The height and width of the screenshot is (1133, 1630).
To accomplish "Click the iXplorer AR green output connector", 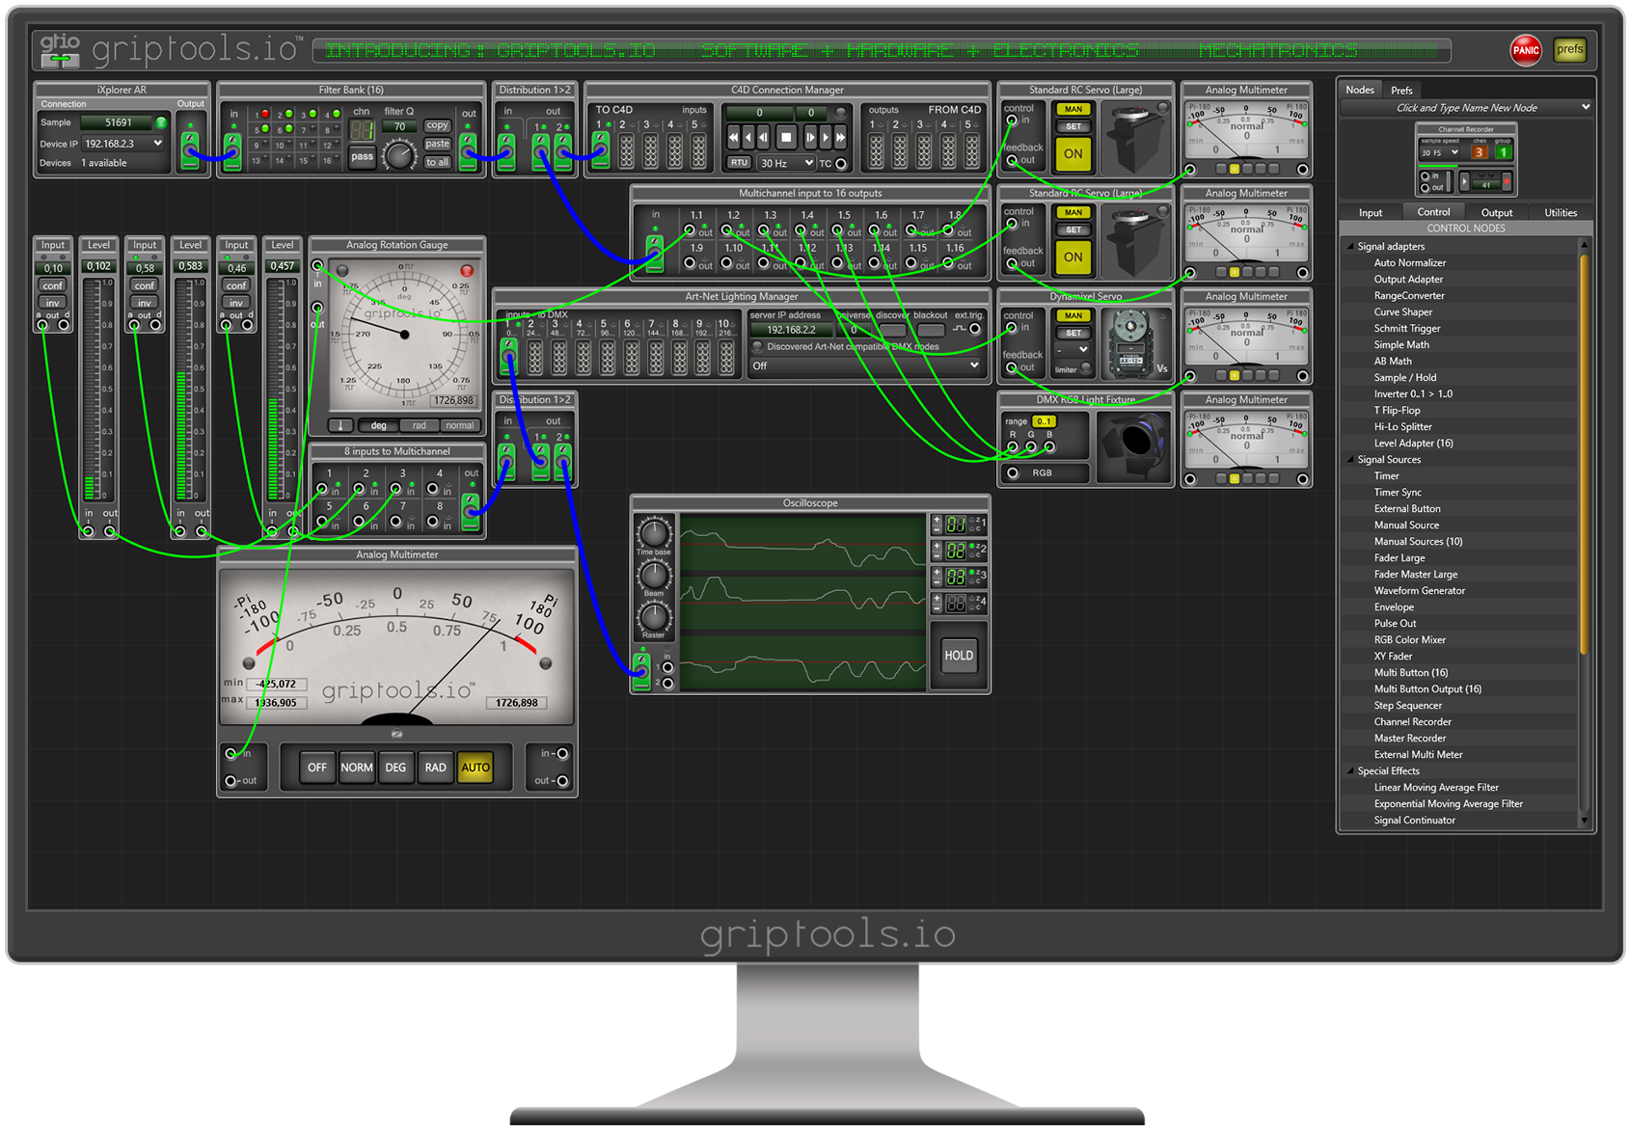I will click(190, 151).
